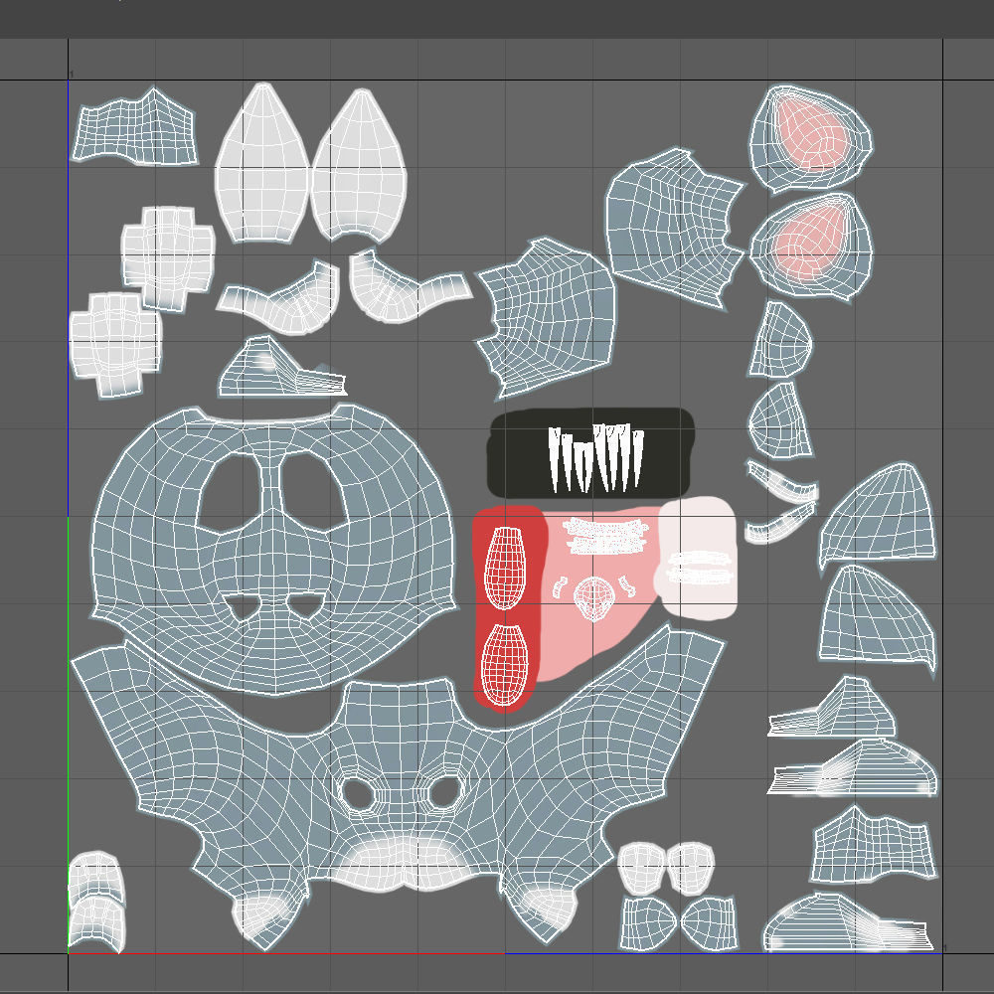Select the gray jagged-edged shell beside the ear shells
The image size is (994, 994).
pyautogui.click(x=675, y=229)
